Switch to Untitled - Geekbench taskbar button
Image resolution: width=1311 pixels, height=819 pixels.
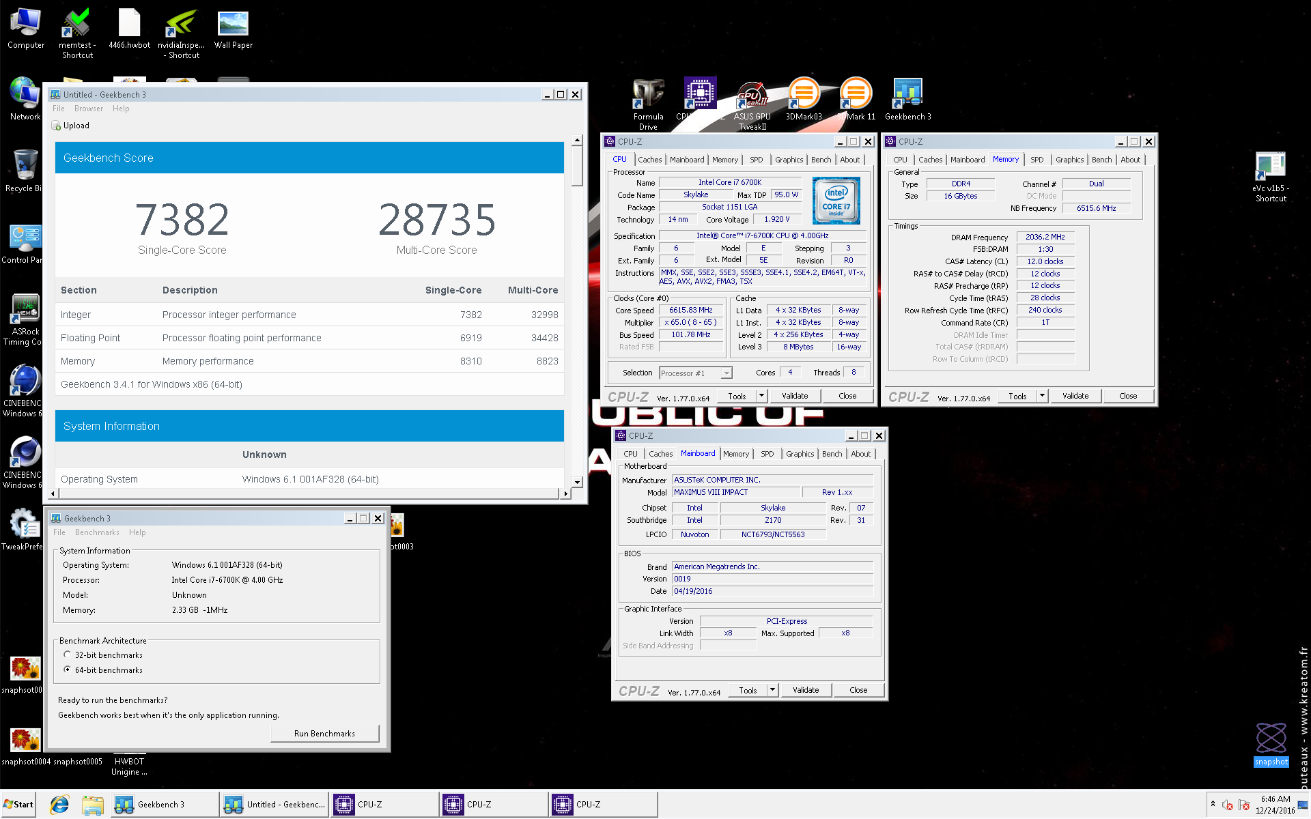[x=274, y=805]
